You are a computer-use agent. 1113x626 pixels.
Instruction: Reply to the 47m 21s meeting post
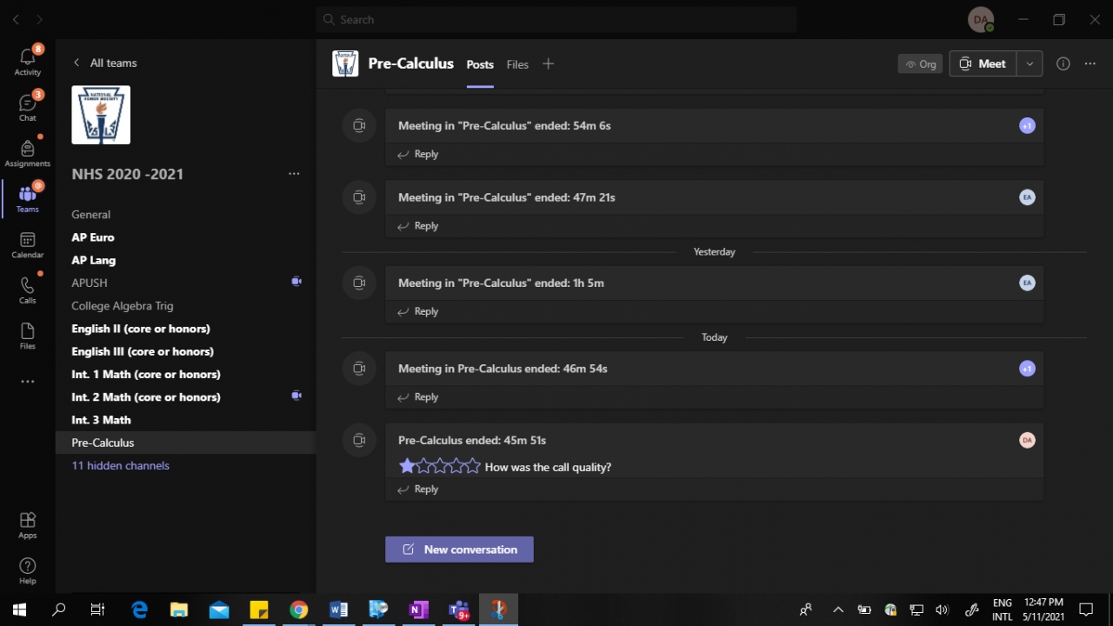(418, 225)
